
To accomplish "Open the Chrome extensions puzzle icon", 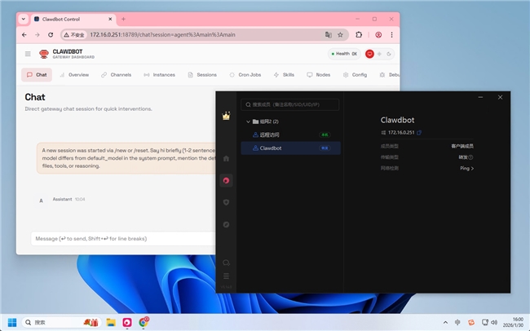I will pos(359,34).
